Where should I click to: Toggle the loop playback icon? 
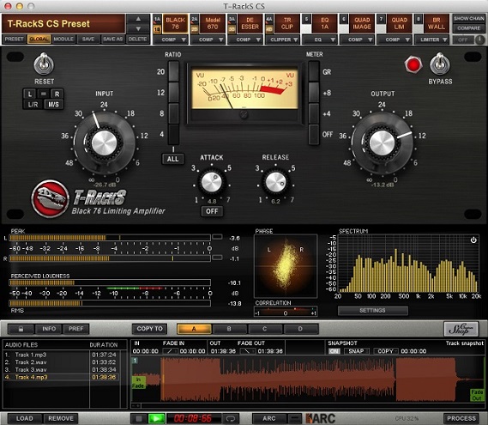[231, 418]
